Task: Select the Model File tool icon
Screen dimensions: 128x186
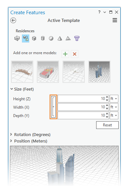Action: click(25, 38)
